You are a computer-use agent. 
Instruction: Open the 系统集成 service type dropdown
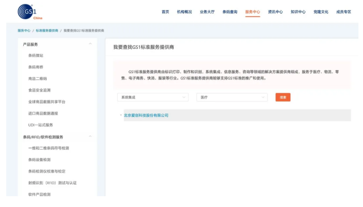pos(153,97)
